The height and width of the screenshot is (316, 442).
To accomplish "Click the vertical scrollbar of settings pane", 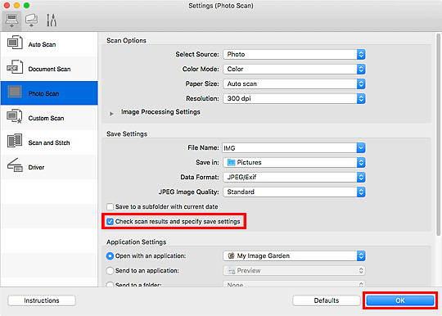I will click(439, 135).
